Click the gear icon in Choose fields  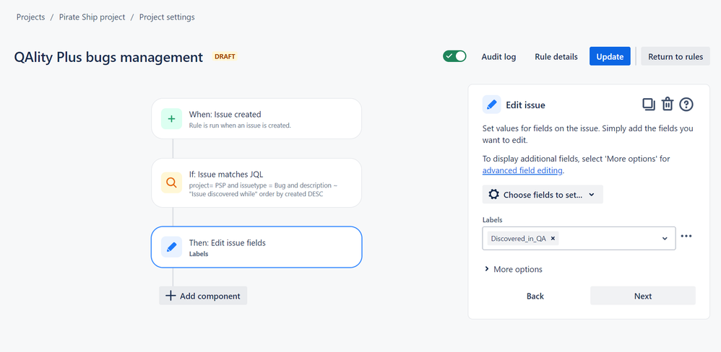tap(494, 195)
